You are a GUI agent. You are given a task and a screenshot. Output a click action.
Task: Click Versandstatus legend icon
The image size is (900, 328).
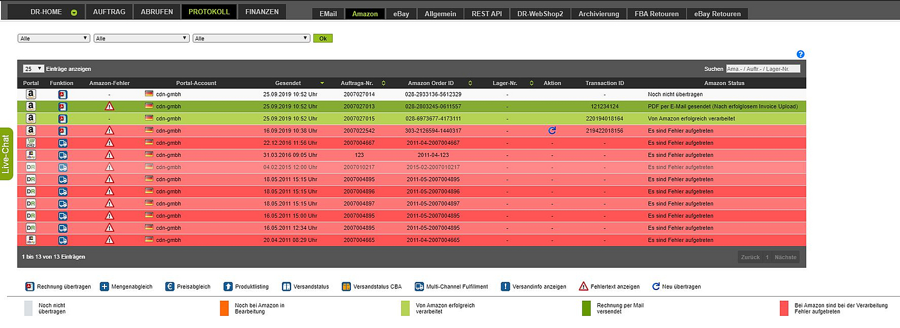pyautogui.click(x=286, y=286)
